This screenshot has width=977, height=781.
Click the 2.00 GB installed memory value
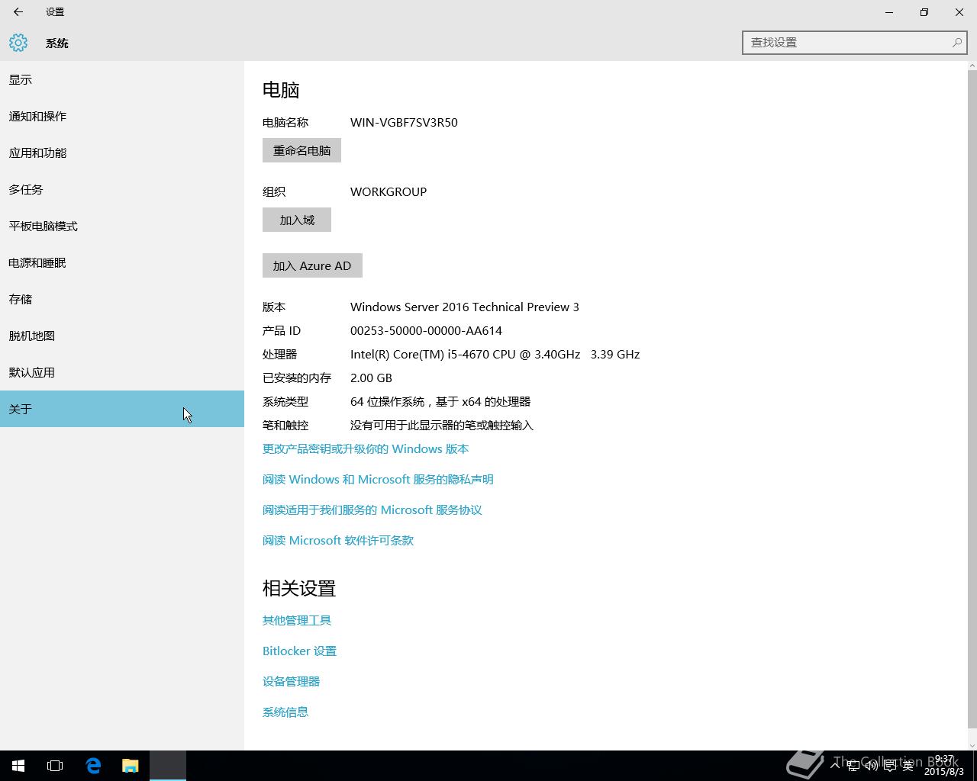[371, 378]
